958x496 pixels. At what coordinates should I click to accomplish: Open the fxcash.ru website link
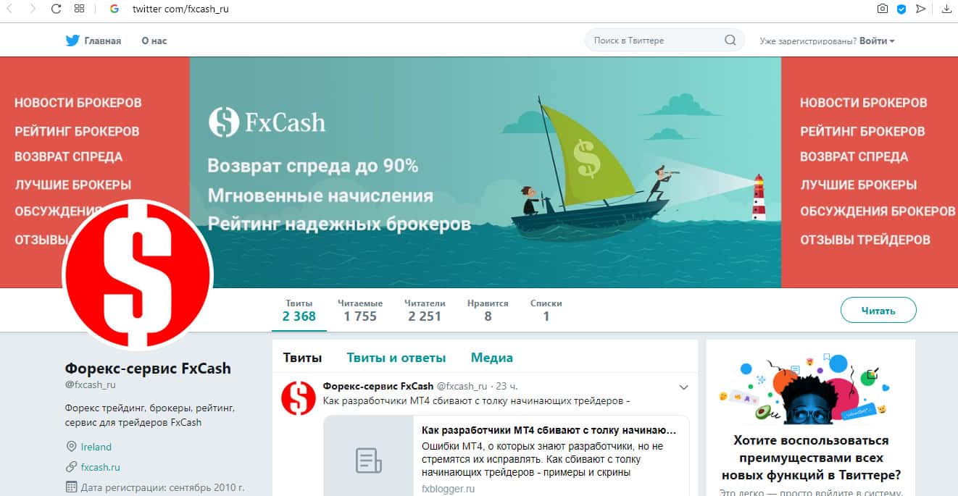101,467
